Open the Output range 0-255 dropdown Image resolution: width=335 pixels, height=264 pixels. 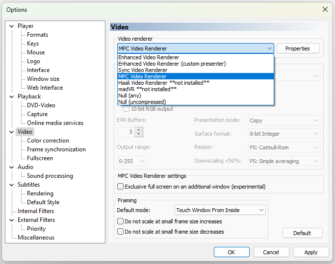click(131, 161)
